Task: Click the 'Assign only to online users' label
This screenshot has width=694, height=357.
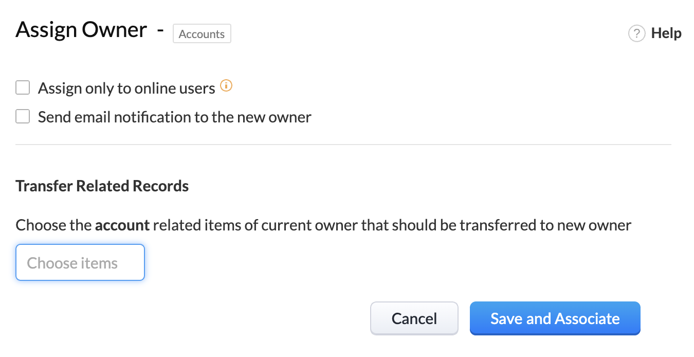Action: point(126,88)
